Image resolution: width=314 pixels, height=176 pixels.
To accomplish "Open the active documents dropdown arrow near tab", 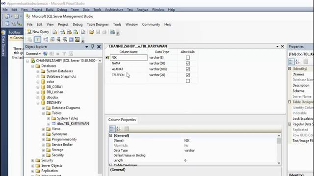I will click(277, 46).
